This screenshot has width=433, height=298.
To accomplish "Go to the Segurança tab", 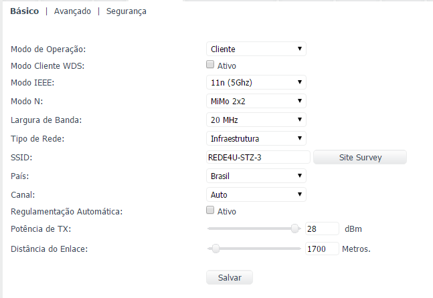I will point(126,11).
